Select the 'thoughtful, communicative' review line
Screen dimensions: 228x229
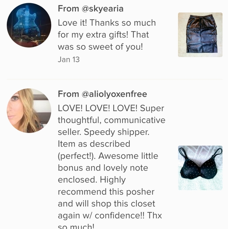coord(112,120)
